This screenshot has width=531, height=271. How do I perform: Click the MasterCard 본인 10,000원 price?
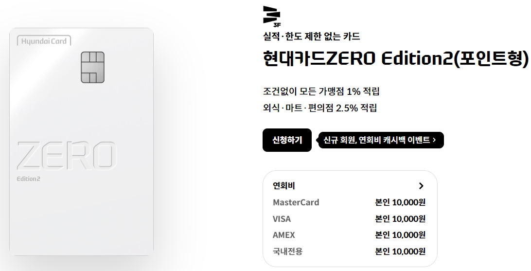(x=400, y=202)
